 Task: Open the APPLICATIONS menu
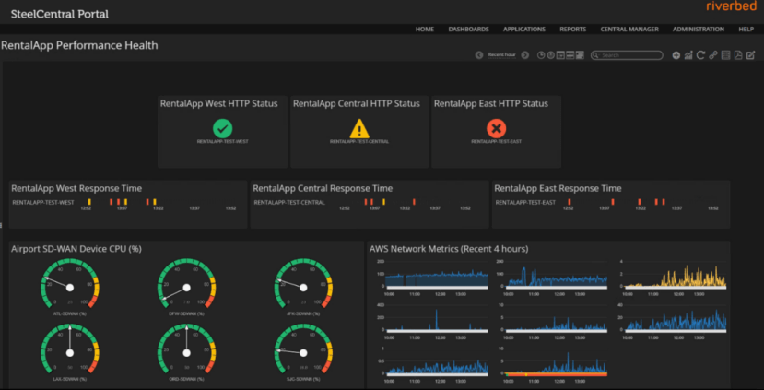[524, 30]
